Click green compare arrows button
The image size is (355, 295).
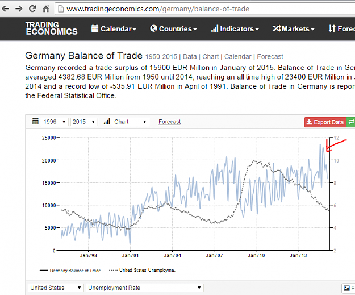tap(350, 122)
